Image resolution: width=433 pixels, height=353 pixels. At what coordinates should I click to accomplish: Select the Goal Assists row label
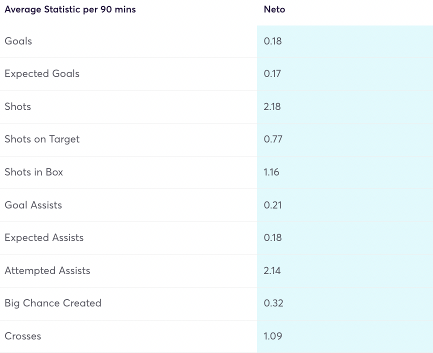(33, 205)
